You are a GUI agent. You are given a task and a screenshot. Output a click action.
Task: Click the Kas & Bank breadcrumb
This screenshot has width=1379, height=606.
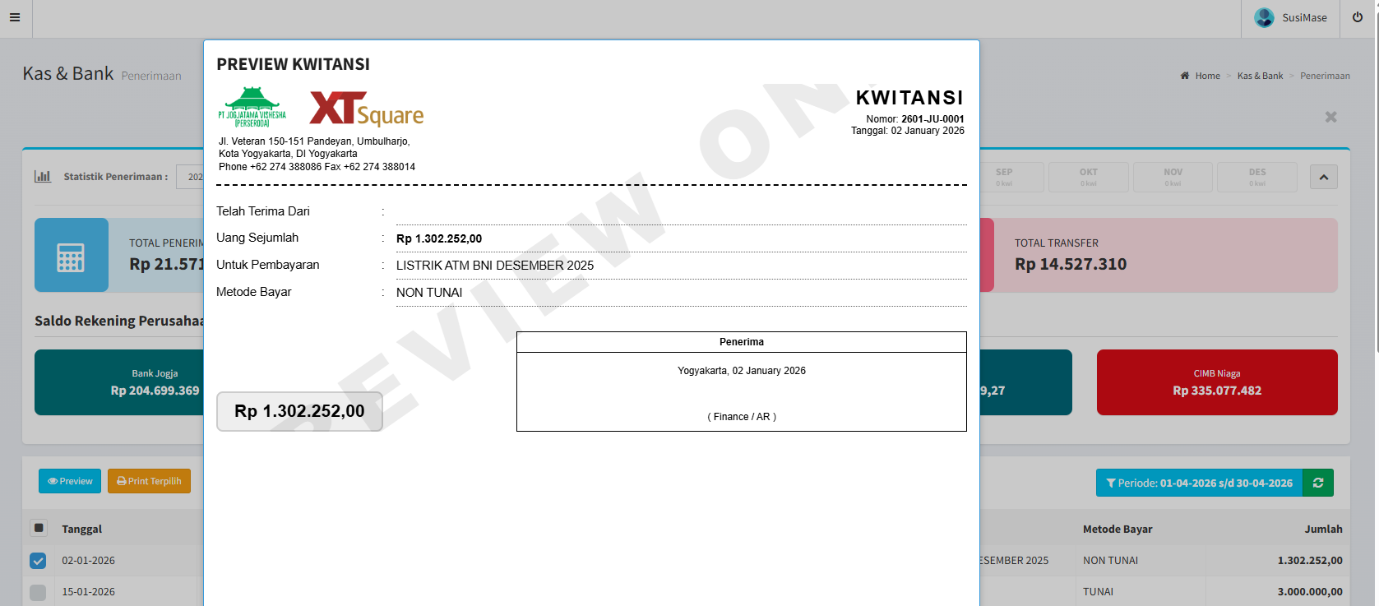1260,76
